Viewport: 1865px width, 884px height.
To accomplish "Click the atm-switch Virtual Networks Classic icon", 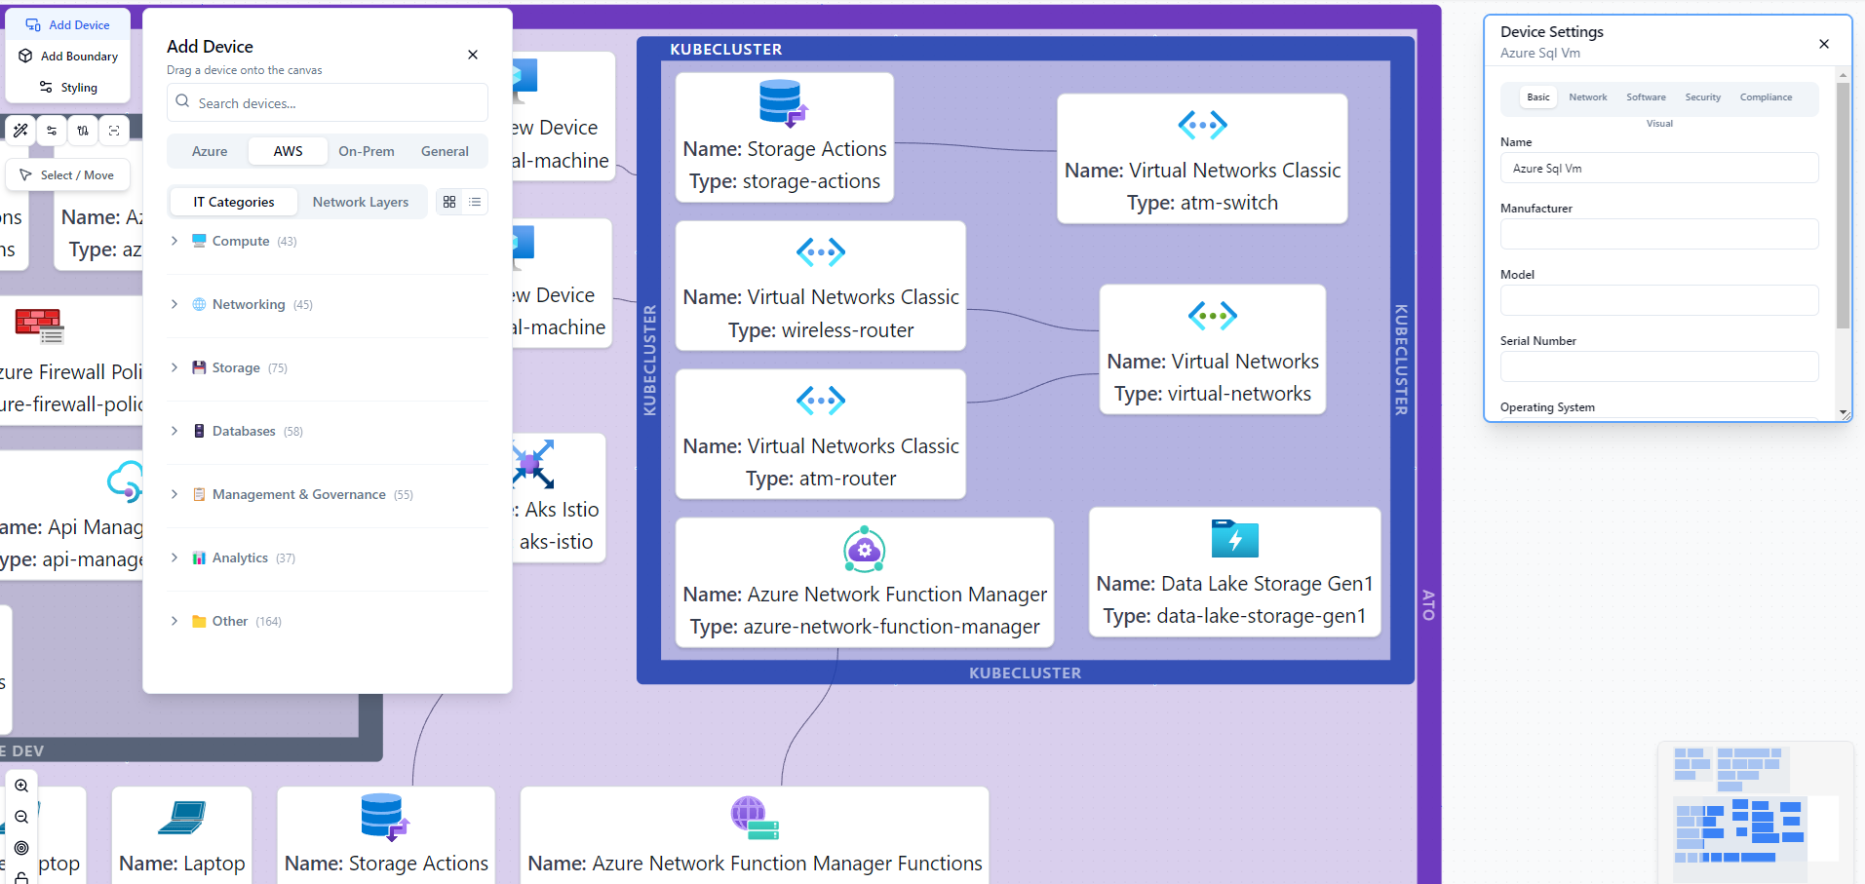I will coord(1203,125).
